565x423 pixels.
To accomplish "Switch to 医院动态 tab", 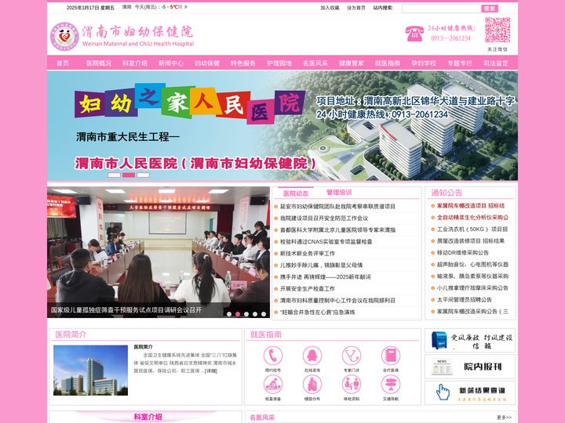I will (296, 193).
